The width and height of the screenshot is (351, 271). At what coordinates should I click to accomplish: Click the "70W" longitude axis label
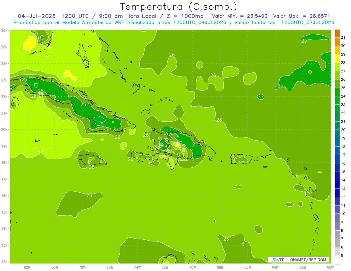[192, 267]
